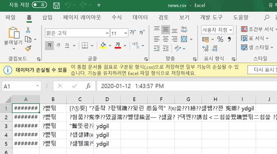Open the font size 11 dropdown
This screenshot has height=154, width=277.
(x=125, y=33)
